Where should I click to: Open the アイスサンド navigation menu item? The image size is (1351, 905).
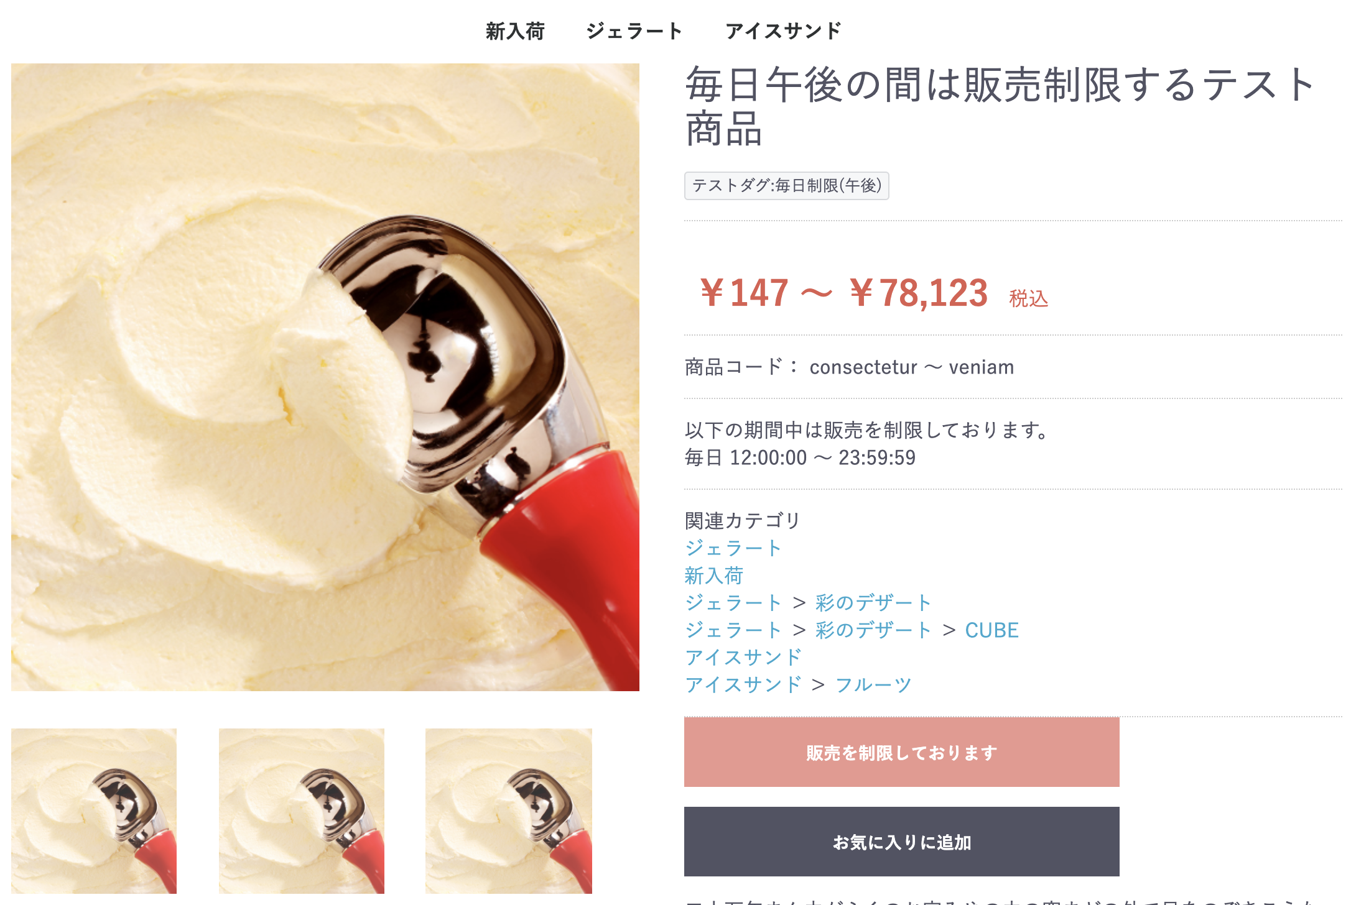784,31
